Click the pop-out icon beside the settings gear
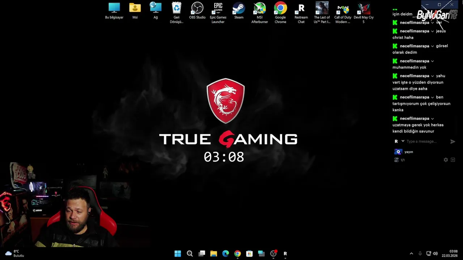463x260 pixels. (x=453, y=160)
